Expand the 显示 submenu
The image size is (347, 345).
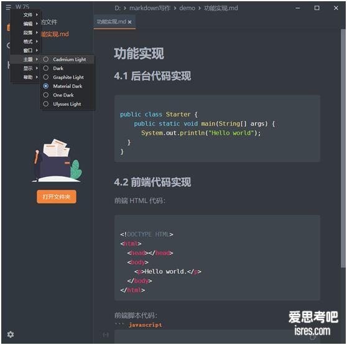tap(25, 68)
